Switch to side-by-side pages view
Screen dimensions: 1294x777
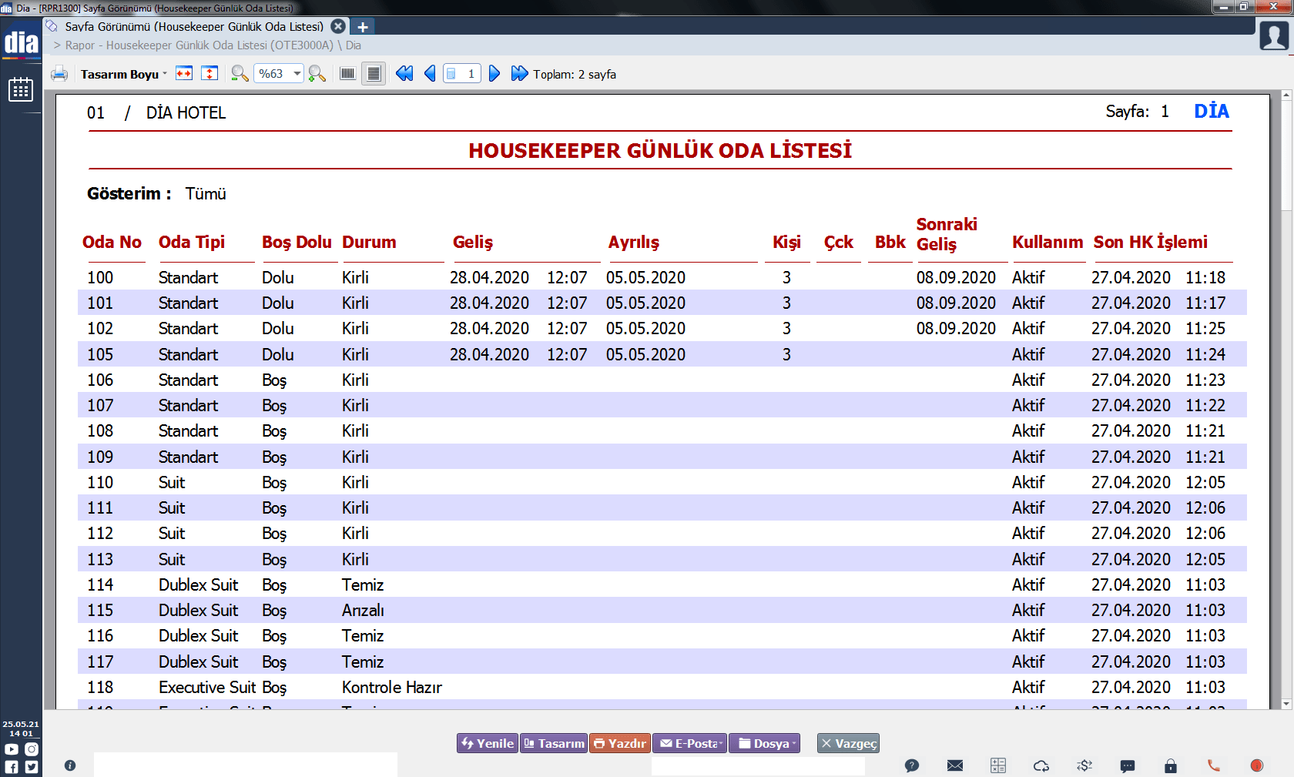pyautogui.click(x=347, y=74)
